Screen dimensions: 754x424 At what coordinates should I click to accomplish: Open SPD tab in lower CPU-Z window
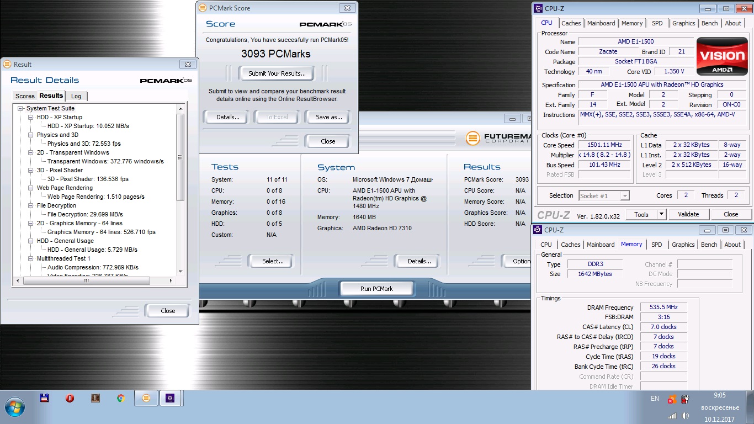[656, 245]
